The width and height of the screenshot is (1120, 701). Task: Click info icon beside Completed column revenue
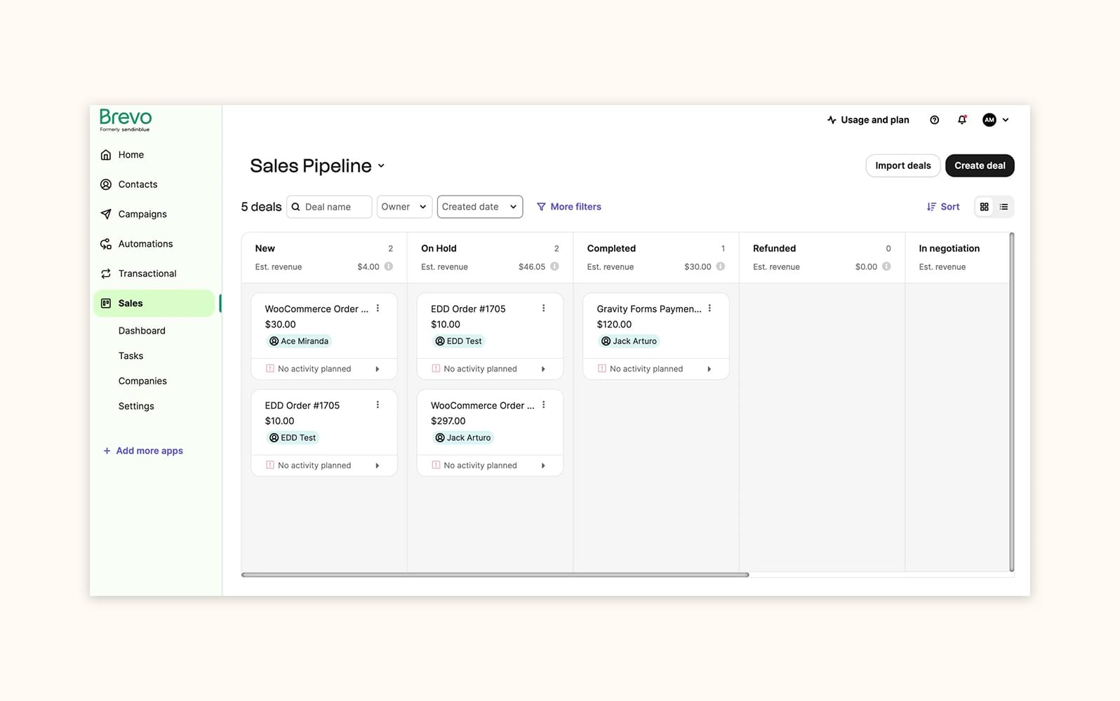click(x=721, y=266)
